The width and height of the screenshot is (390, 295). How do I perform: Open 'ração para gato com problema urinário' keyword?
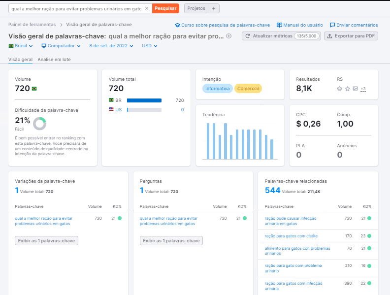pyautogui.click(x=293, y=268)
